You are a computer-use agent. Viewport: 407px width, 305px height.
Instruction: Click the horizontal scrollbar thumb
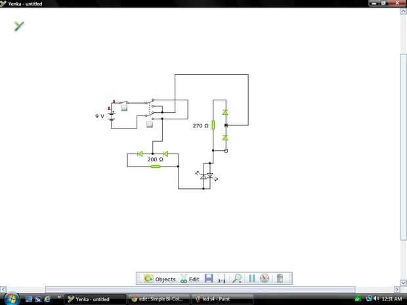tap(200, 289)
